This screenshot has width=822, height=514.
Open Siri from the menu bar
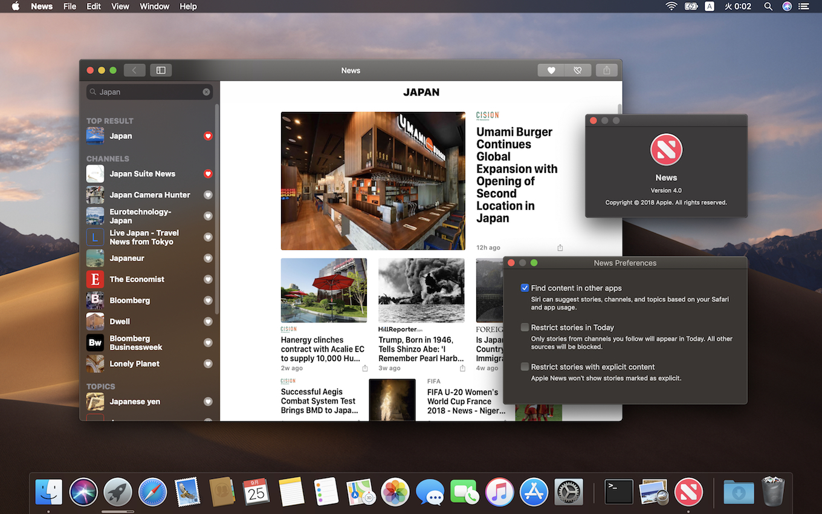[787, 6]
